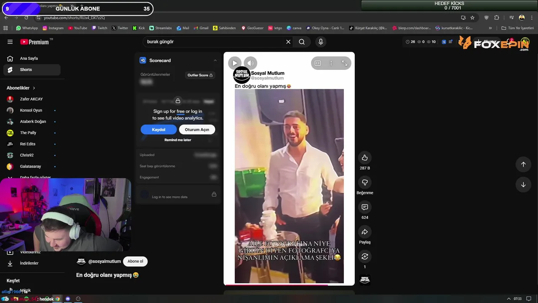The height and width of the screenshot is (303, 538).
Task: Open Rei Edits subscription channel
Action: coord(32,144)
